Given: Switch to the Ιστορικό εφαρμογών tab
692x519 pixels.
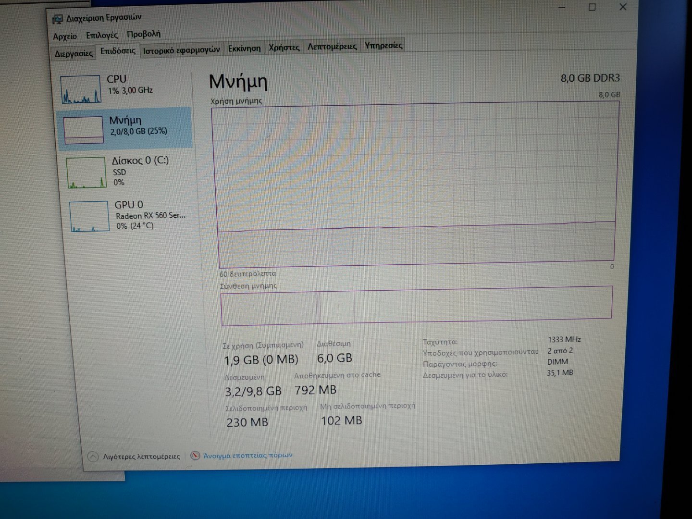Looking at the screenshot, I should coord(182,50).
